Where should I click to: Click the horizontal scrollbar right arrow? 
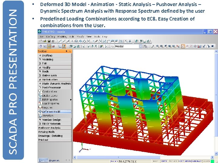pyautogui.click(x=212, y=157)
